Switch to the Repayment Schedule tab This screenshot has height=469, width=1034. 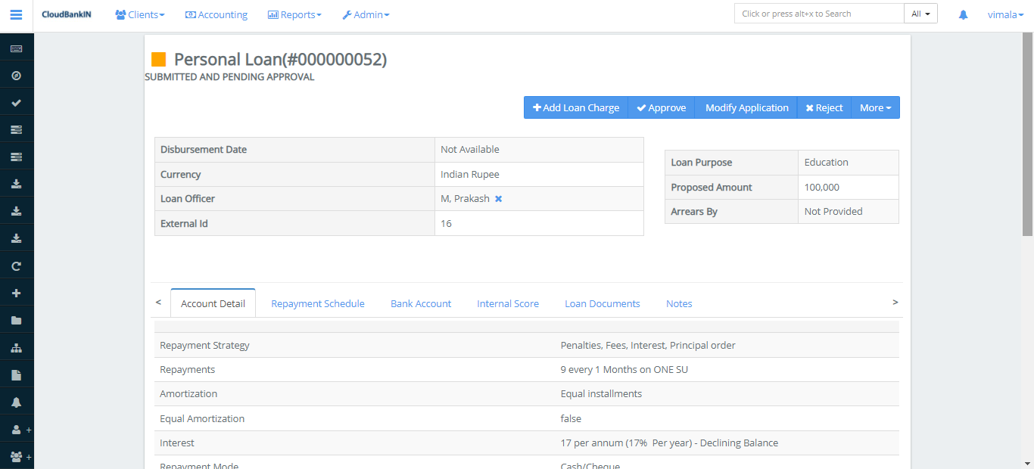point(318,303)
